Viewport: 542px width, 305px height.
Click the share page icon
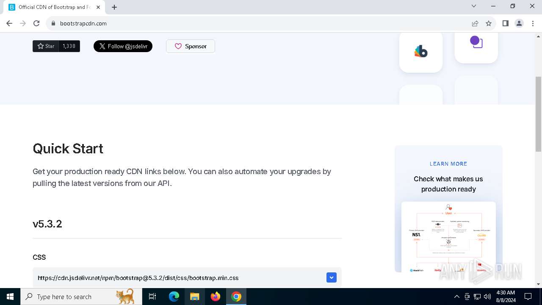475,23
